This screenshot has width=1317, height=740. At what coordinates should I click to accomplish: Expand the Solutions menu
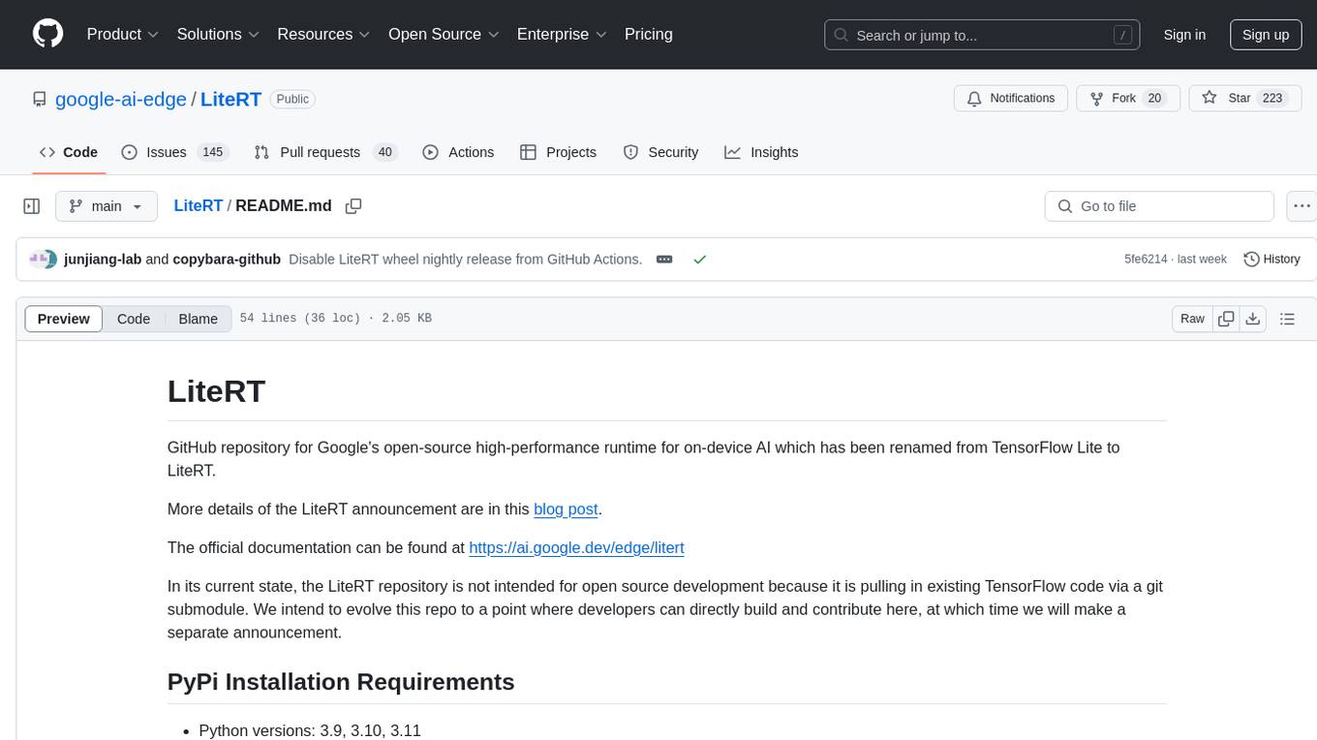218,34
